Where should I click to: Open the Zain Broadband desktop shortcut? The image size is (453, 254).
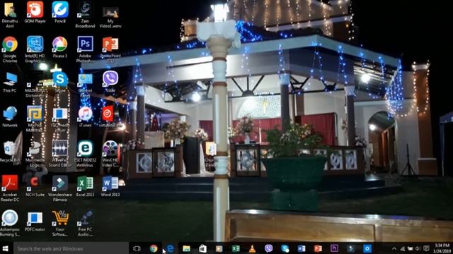point(85,14)
